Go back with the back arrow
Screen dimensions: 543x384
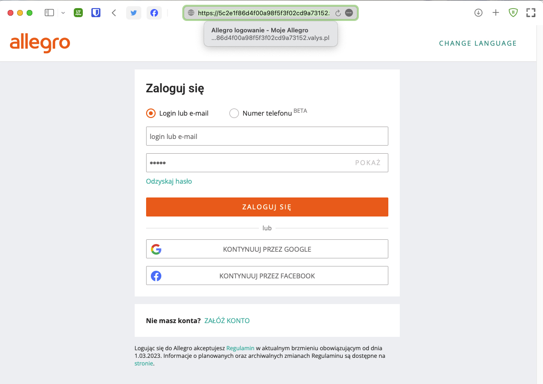(114, 13)
